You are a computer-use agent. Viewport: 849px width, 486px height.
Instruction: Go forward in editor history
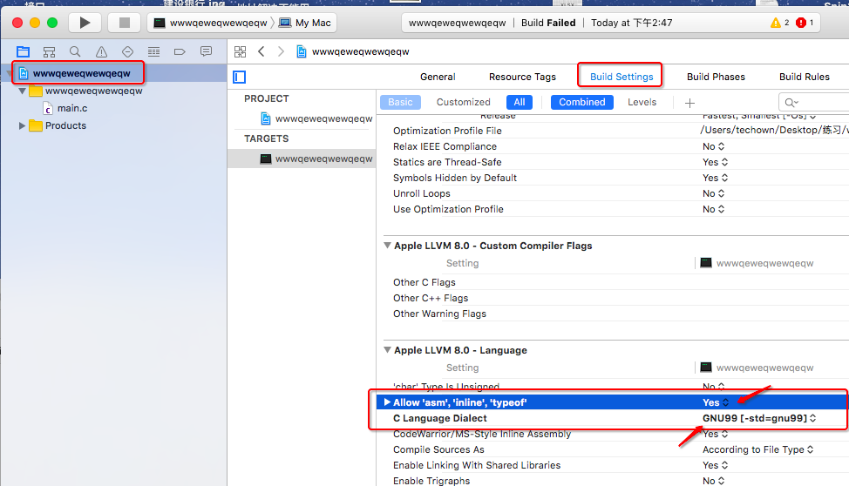(281, 52)
